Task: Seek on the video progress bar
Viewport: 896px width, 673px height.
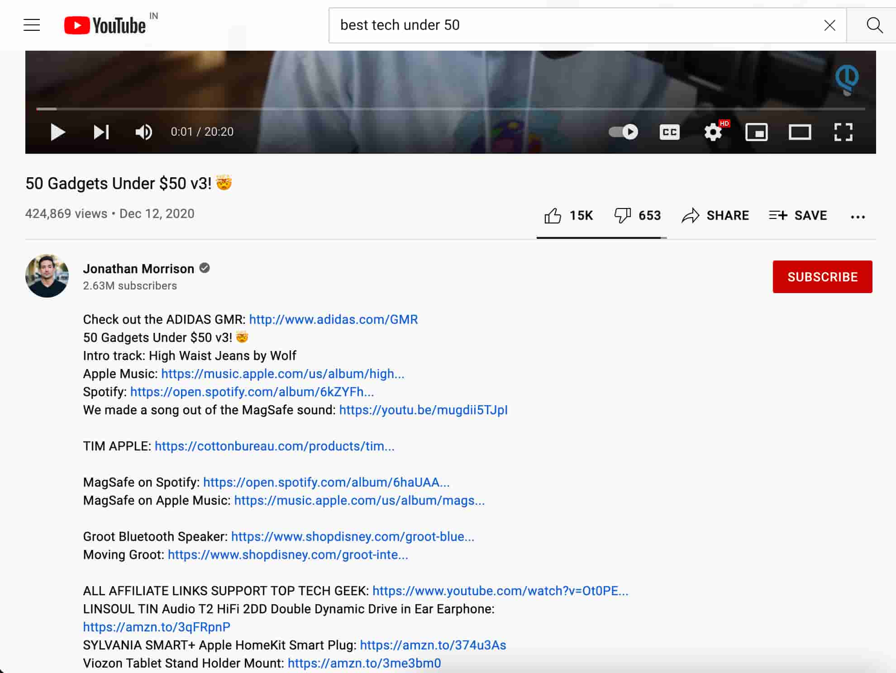Action: point(451,109)
